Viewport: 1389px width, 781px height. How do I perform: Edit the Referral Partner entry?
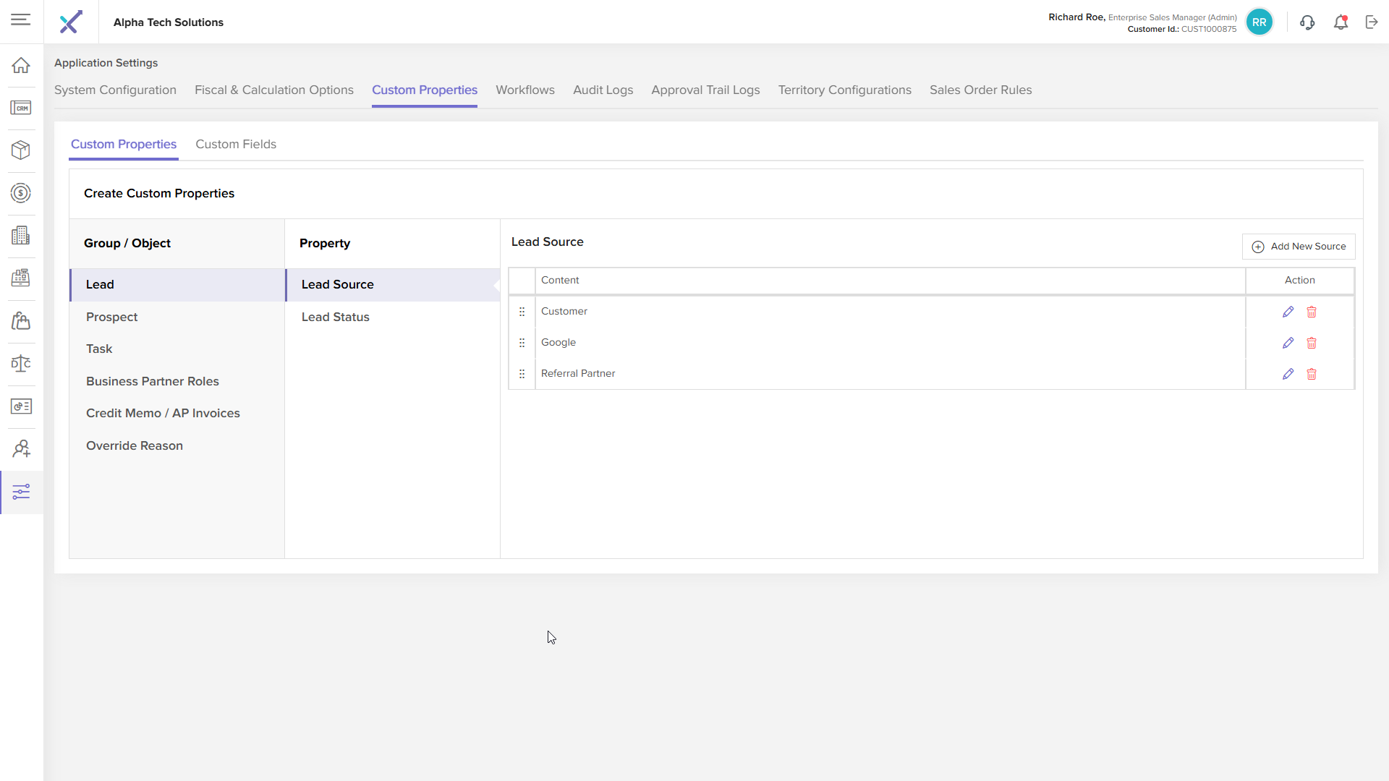[1288, 374]
